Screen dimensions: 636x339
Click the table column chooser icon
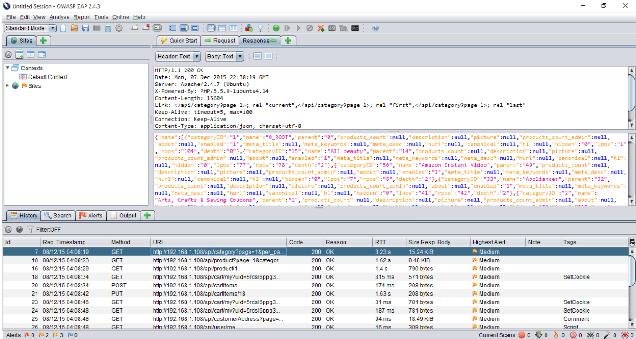[632, 242]
